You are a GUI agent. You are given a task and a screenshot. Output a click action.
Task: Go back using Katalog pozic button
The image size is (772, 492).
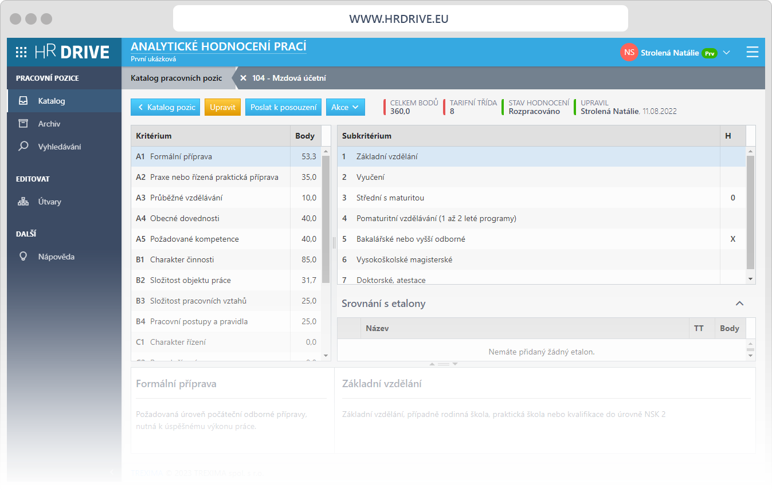(166, 107)
